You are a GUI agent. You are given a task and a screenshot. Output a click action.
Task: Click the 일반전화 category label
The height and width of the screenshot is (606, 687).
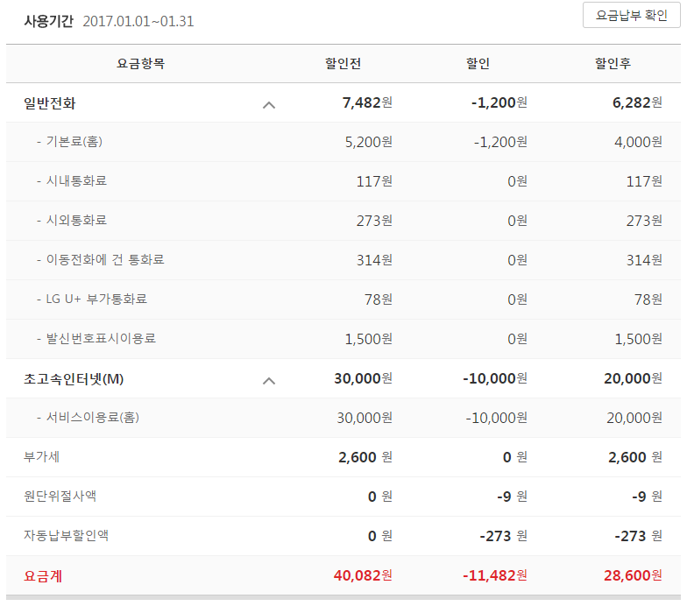[50, 103]
